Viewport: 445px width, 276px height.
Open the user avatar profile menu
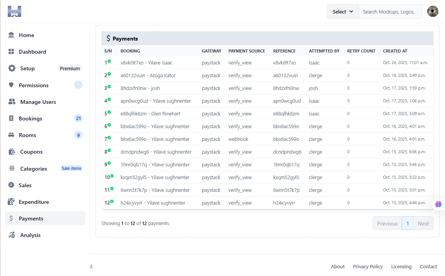(x=433, y=12)
